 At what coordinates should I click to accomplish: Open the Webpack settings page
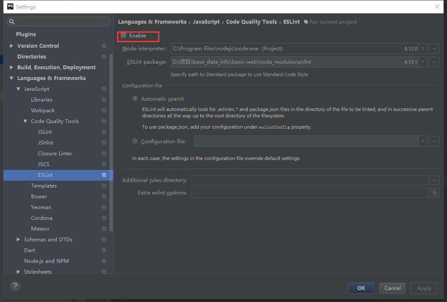[x=43, y=111]
